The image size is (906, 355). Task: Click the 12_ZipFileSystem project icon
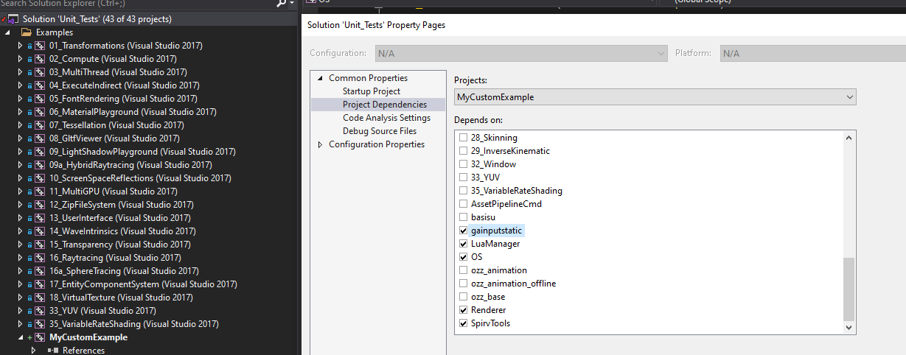[x=40, y=205]
